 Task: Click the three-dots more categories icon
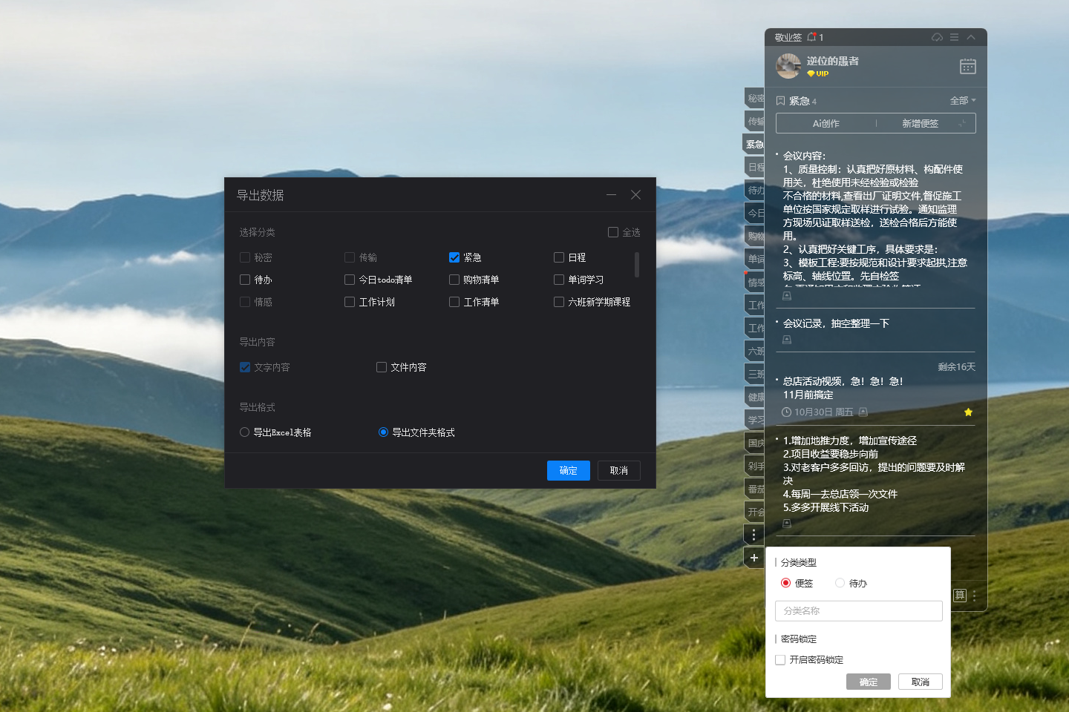pos(753,535)
